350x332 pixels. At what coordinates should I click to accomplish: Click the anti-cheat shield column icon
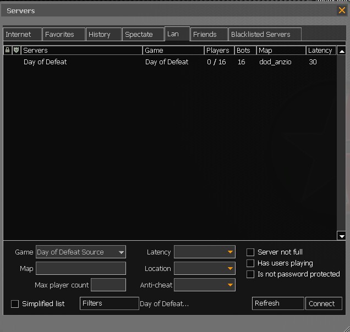tap(16, 50)
